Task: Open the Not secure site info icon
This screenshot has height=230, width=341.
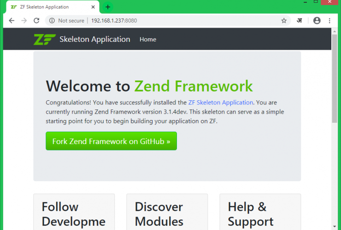Action: pyautogui.click(x=52, y=21)
